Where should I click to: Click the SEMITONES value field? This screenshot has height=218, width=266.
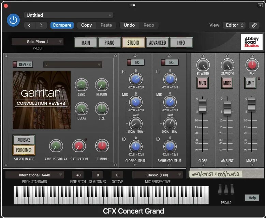98,175
